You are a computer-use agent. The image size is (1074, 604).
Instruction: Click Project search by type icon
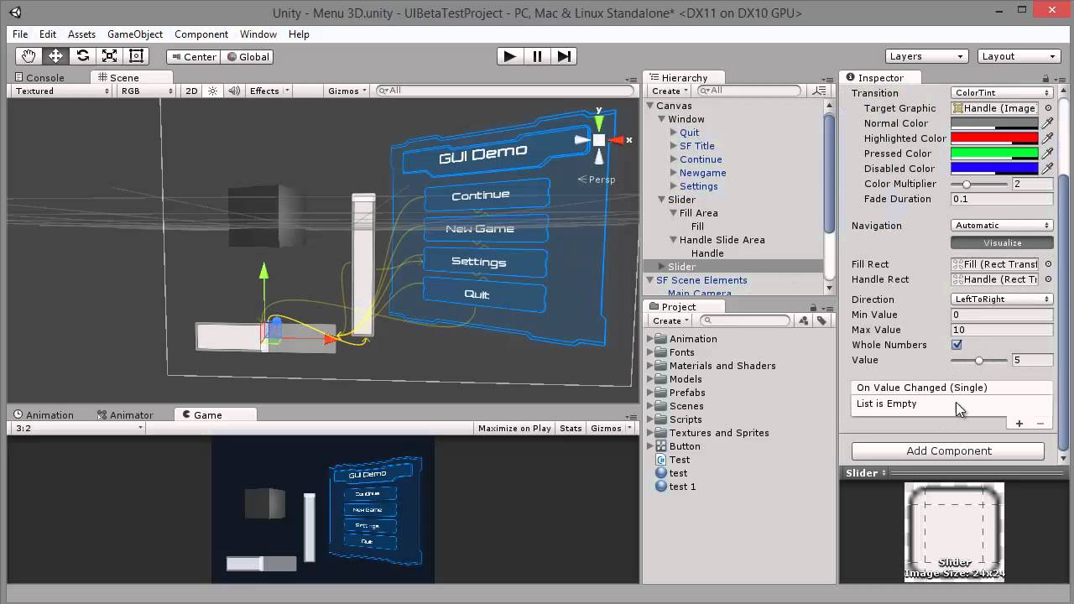[x=804, y=320]
